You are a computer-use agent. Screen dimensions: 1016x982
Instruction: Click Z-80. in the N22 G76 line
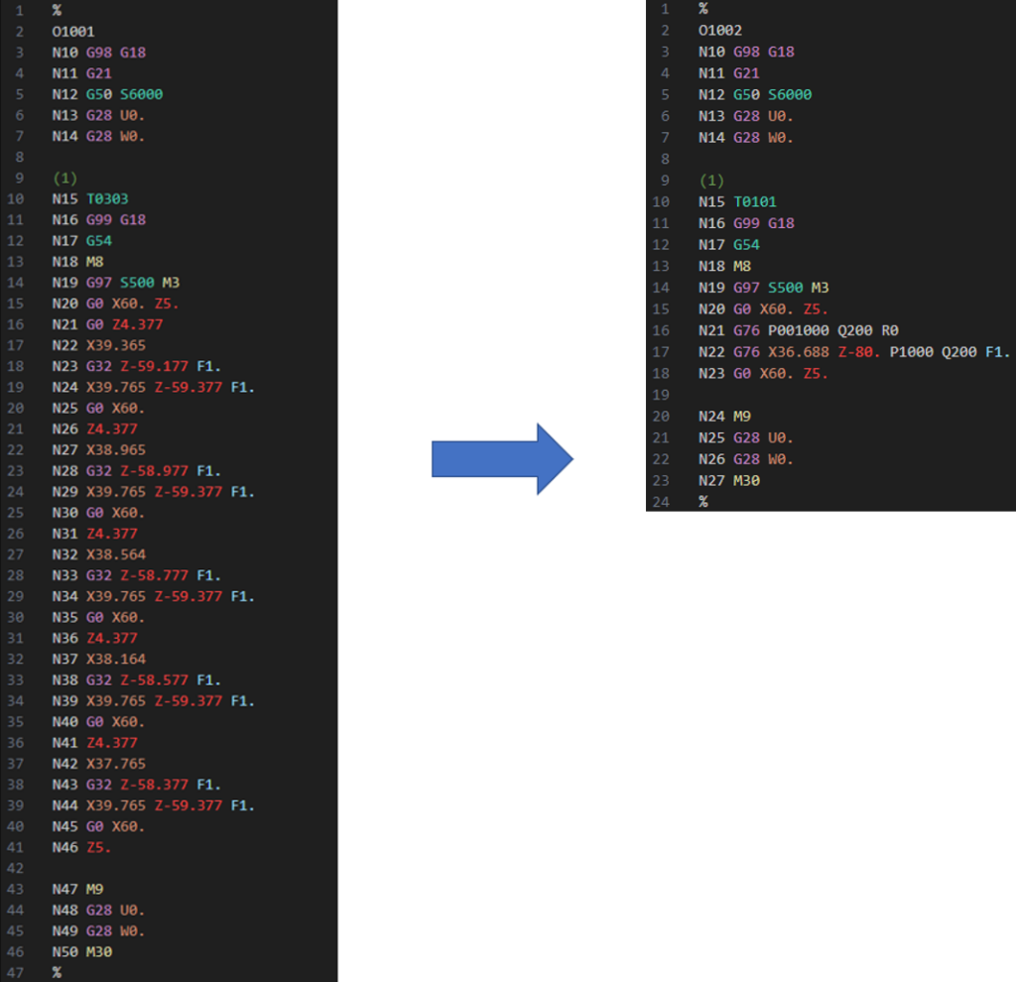[859, 352]
